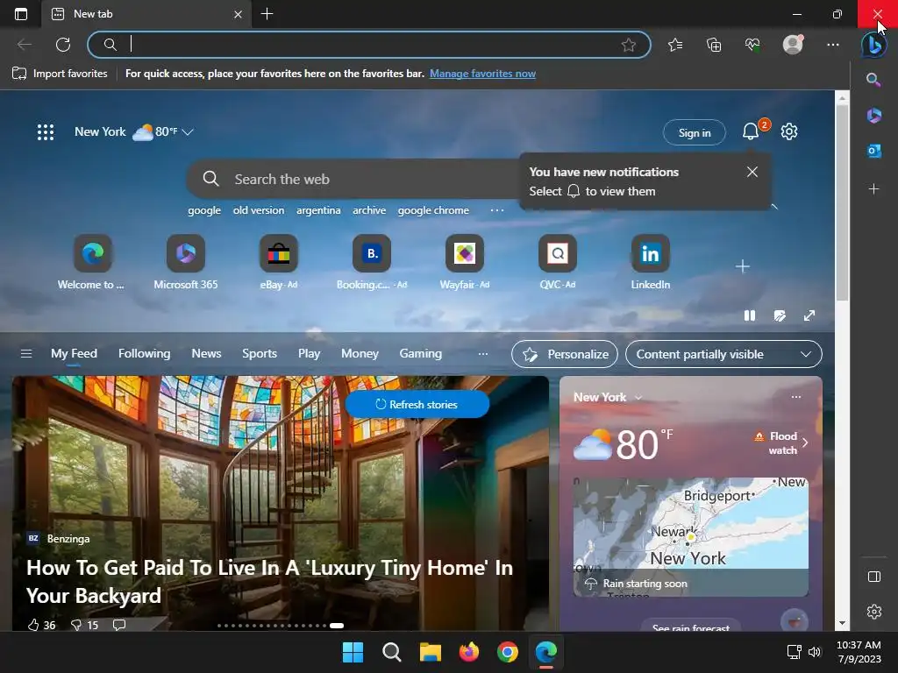
Task: Open QVC quick link tile
Action: click(x=557, y=263)
